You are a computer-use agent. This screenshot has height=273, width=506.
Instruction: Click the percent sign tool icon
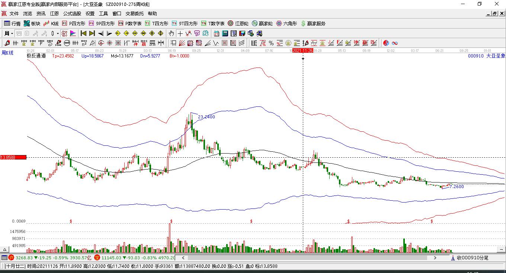point(271,43)
